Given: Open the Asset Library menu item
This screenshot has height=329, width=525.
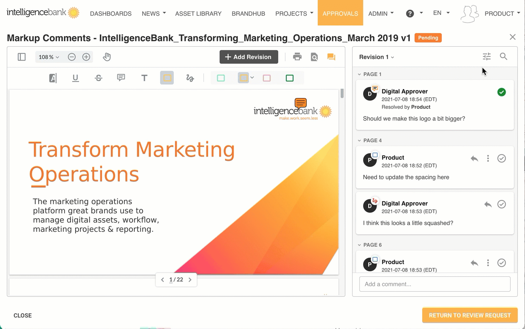Looking at the screenshot, I should click(198, 14).
